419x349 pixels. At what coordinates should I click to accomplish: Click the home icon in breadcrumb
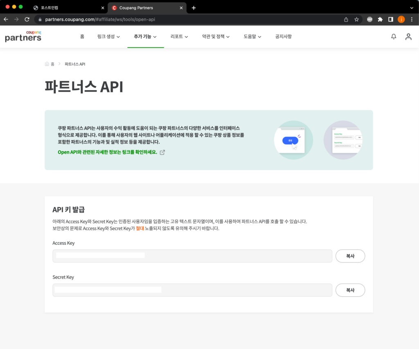pyautogui.click(x=47, y=64)
